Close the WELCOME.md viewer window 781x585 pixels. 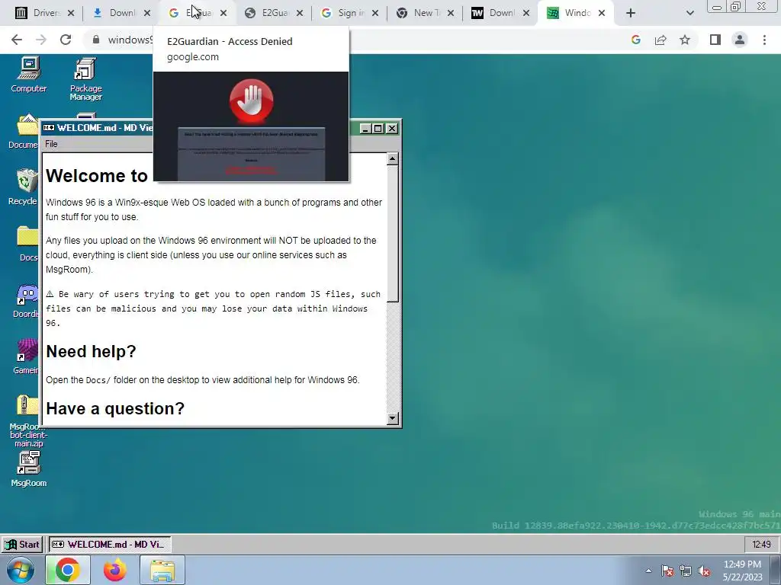tap(392, 128)
